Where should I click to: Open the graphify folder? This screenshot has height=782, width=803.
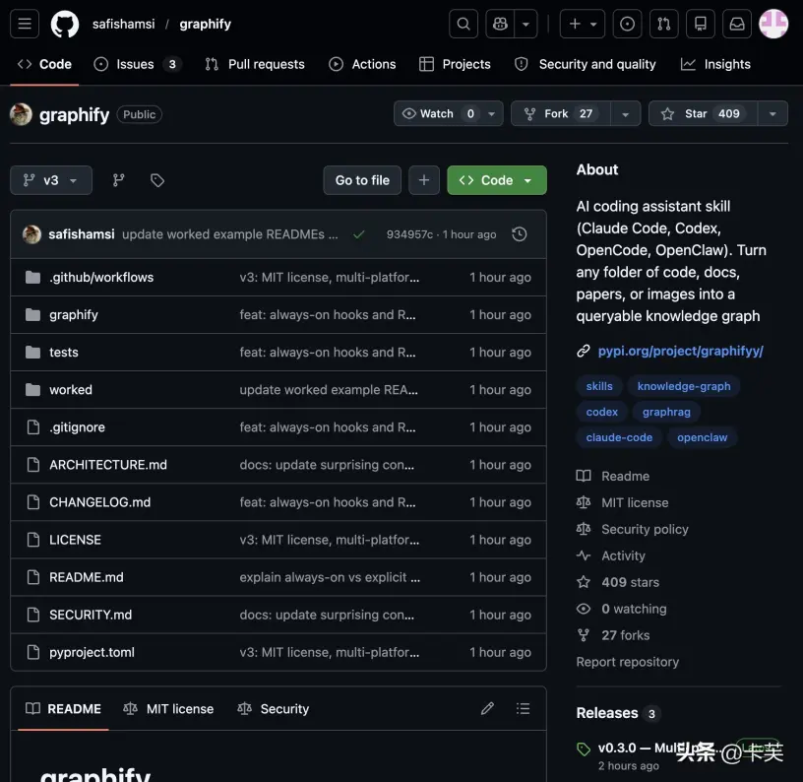pyautogui.click(x=74, y=314)
